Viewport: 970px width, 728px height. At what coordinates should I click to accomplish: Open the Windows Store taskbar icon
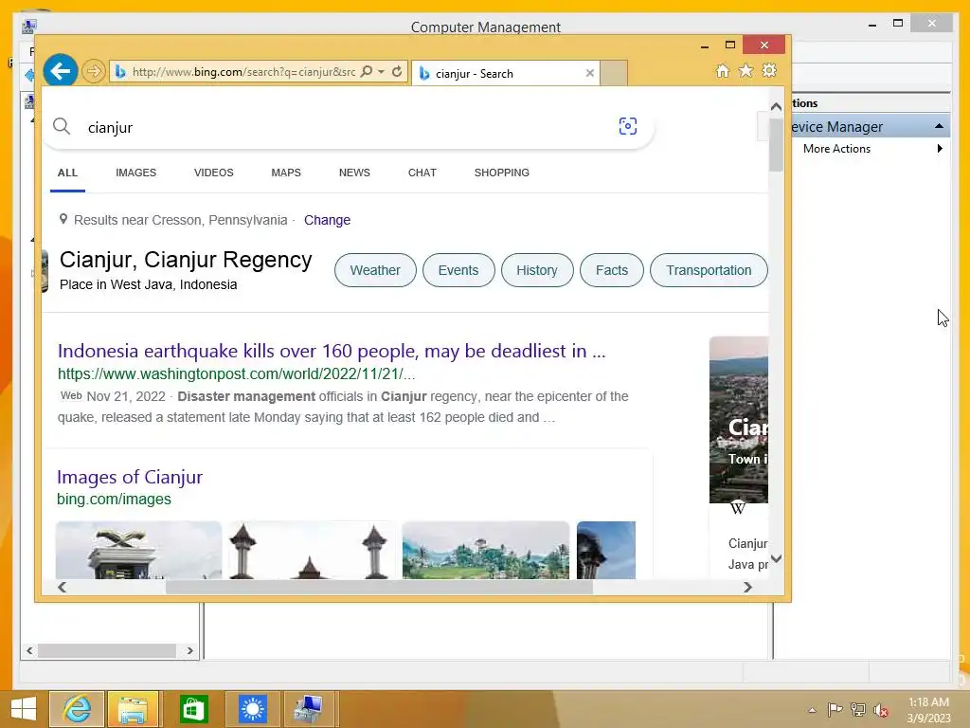coord(193,709)
